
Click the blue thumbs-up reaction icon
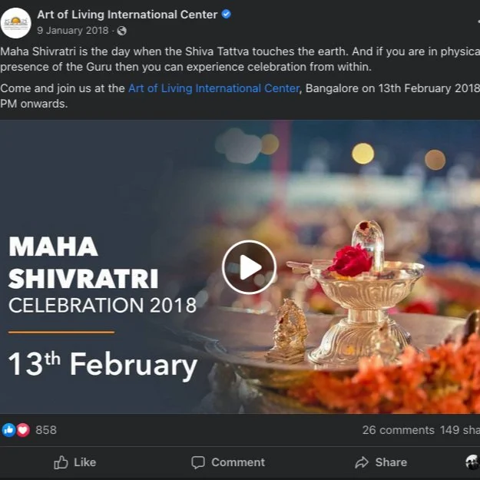8,430
